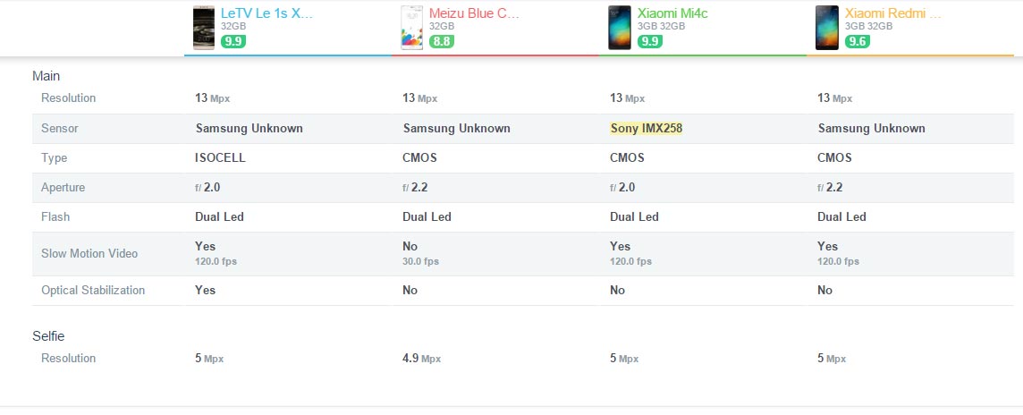Open the Meizu Blue C… link
This screenshot has height=415, width=1023.
tap(474, 13)
